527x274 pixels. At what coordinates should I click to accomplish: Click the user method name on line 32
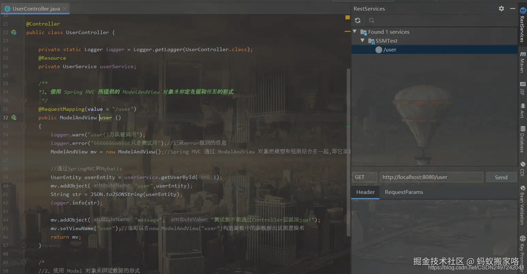tap(106, 118)
